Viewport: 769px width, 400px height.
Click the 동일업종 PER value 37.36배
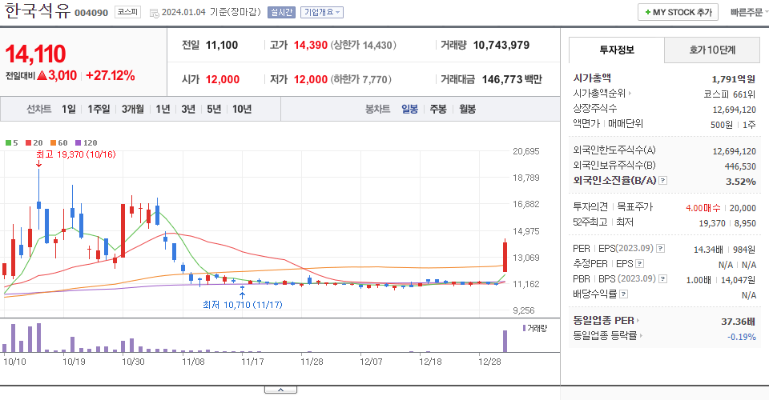click(x=738, y=322)
